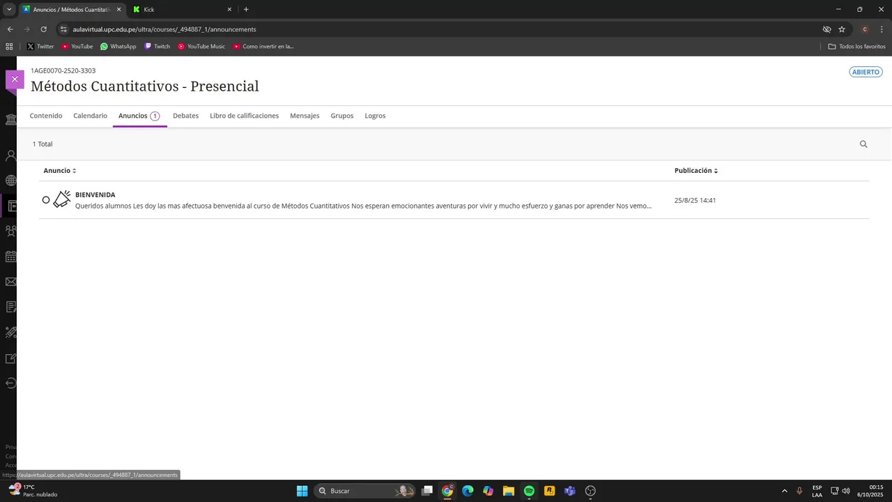The height and width of the screenshot is (502, 892).
Task: Open the Twitter bookmark
Action: (40, 47)
